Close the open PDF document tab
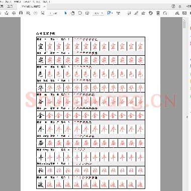191x191 pixels. click(44, 7)
